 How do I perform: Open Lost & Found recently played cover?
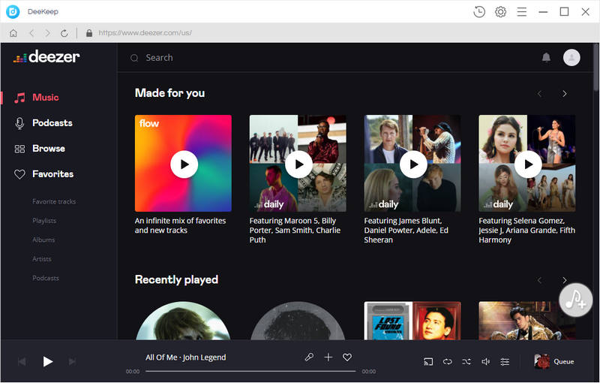(412, 321)
